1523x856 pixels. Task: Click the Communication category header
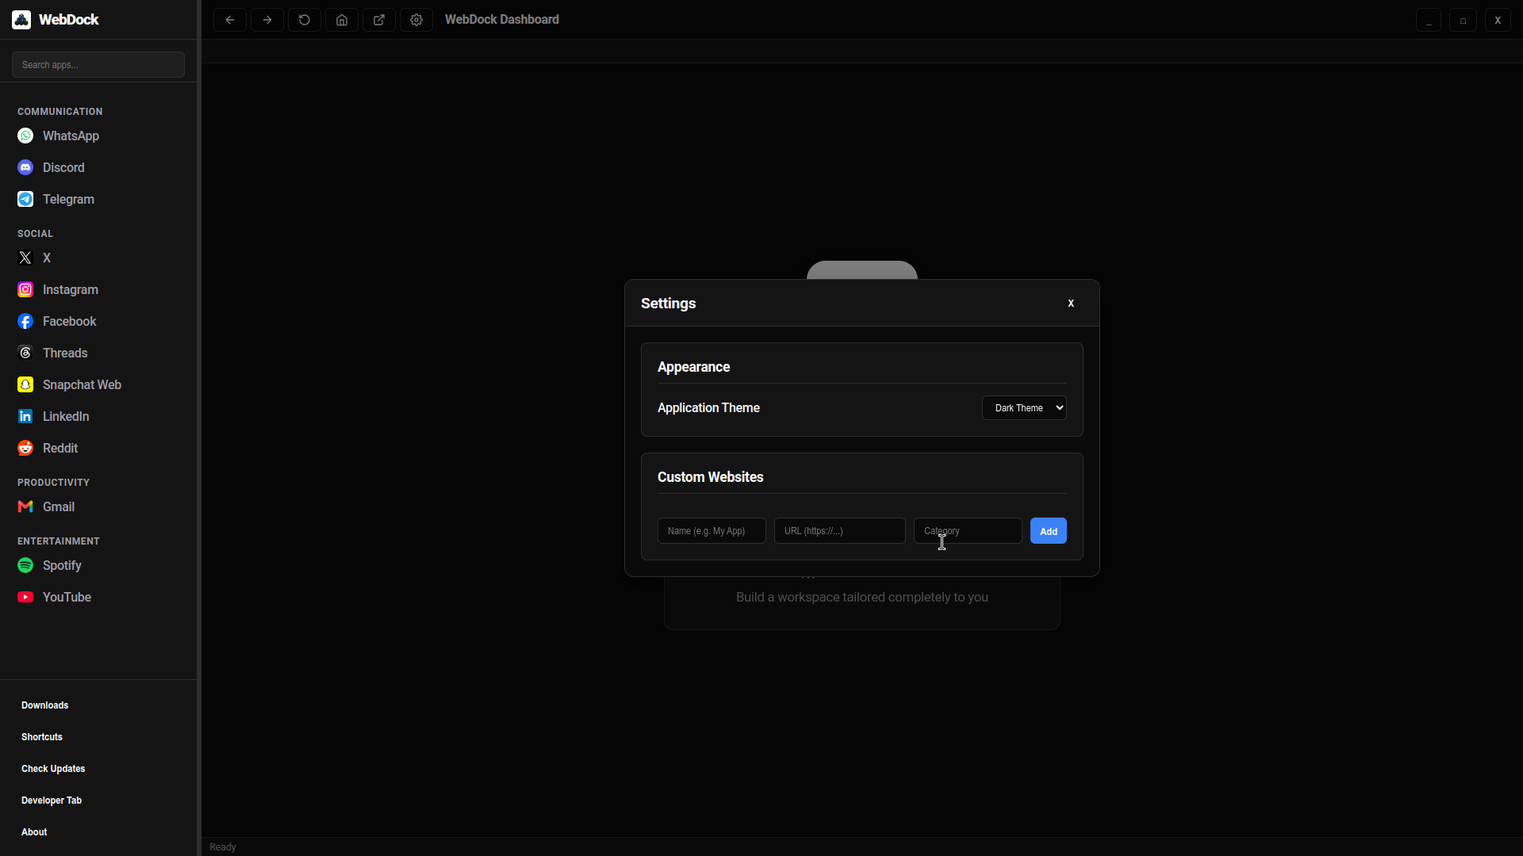click(x=60, y=112)
